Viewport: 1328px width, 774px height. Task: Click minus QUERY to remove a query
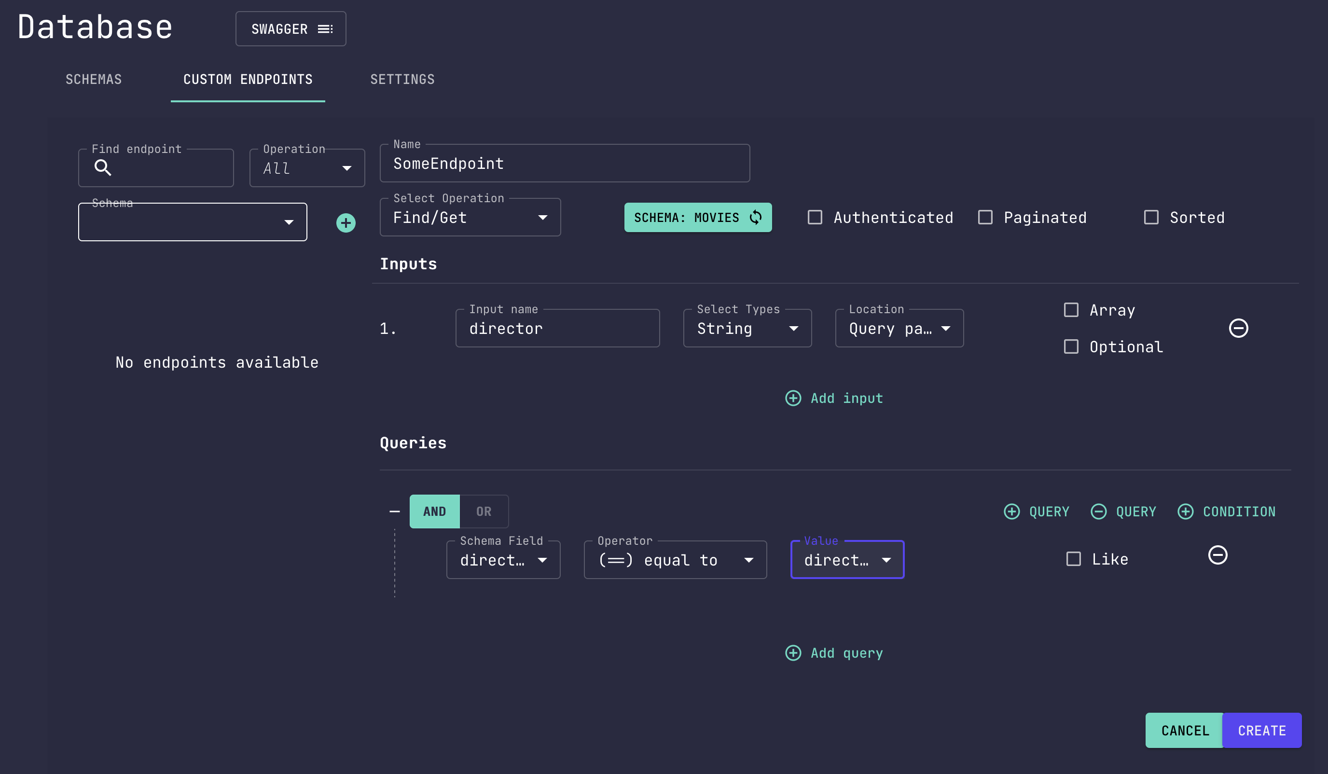coord(1123,511)
